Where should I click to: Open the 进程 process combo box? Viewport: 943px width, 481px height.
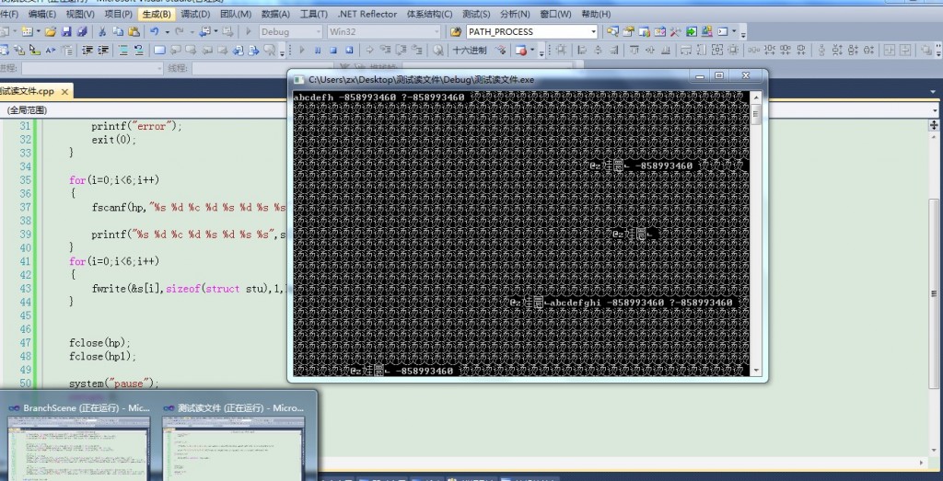[x=91, y=68]
